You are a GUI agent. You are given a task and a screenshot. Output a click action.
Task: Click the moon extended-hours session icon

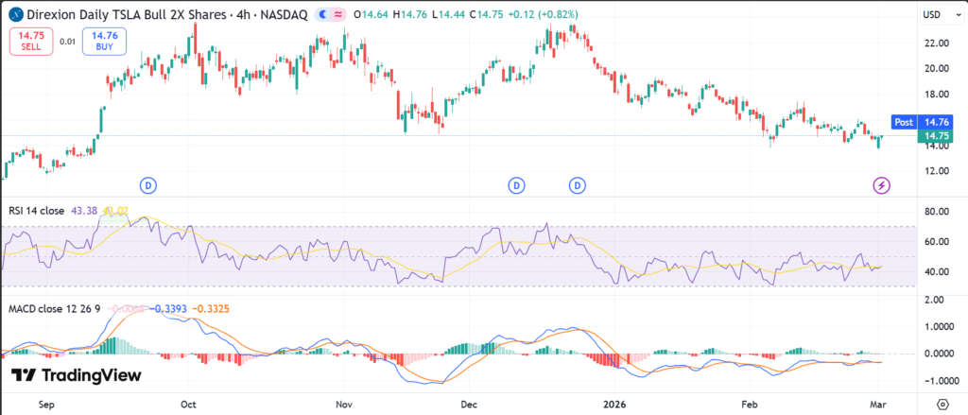point(324,14)
